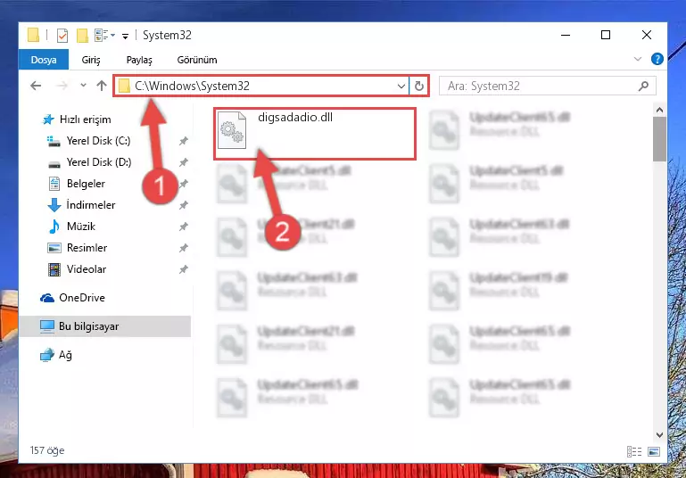
Task: Click the digsadadio.dll gear file icon
Action: coord(232,130)
